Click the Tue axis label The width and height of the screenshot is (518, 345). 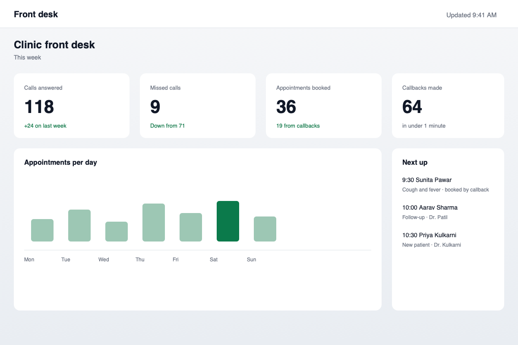[66, 260]
